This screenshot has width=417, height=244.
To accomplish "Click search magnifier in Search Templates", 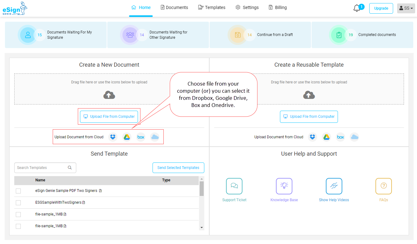I will [70, 168].
